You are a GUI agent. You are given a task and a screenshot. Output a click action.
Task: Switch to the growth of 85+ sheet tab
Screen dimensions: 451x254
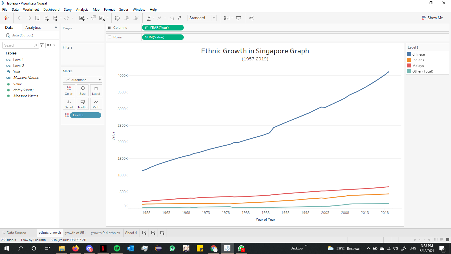[75, 233]
